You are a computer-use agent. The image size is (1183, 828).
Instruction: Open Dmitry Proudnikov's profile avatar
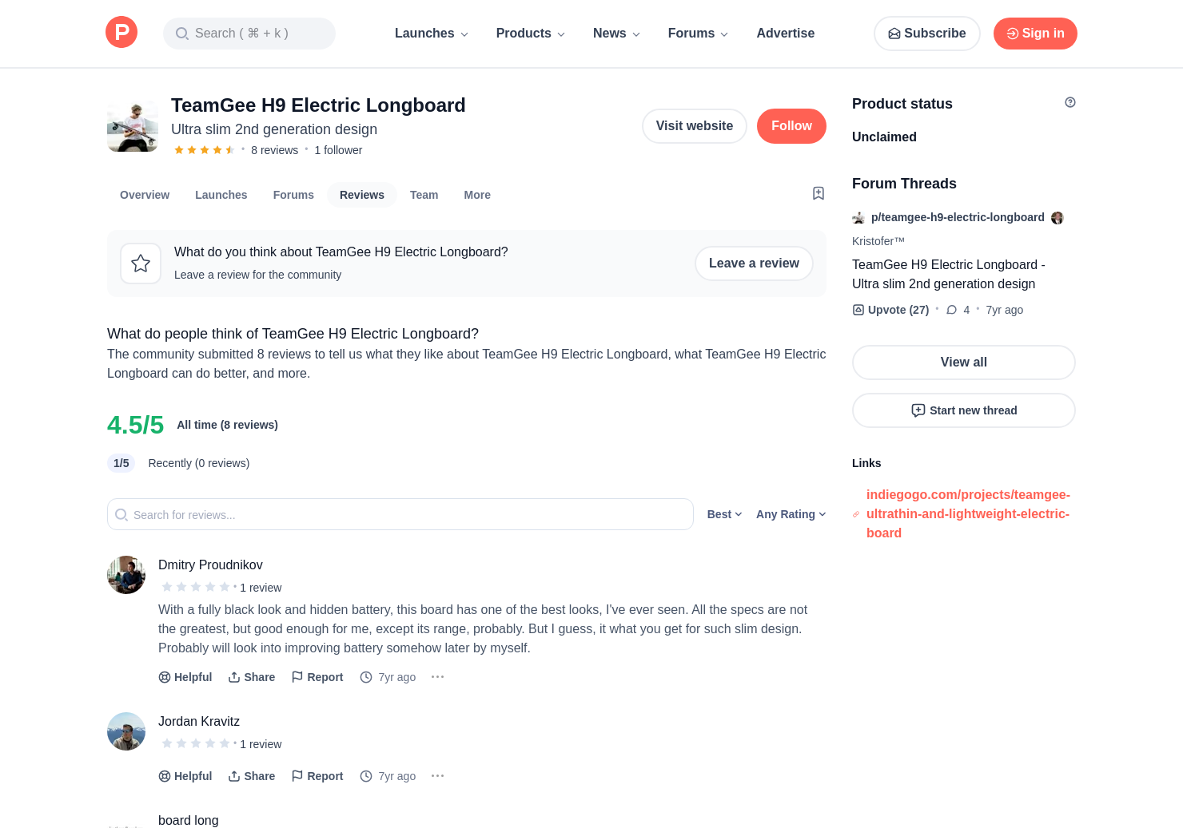coord(126,575)
